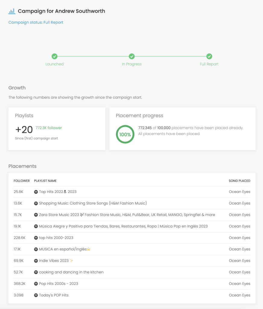
Task: Click the Spotify icon for Top Hits 2022 2023
Action: point(36,192)
